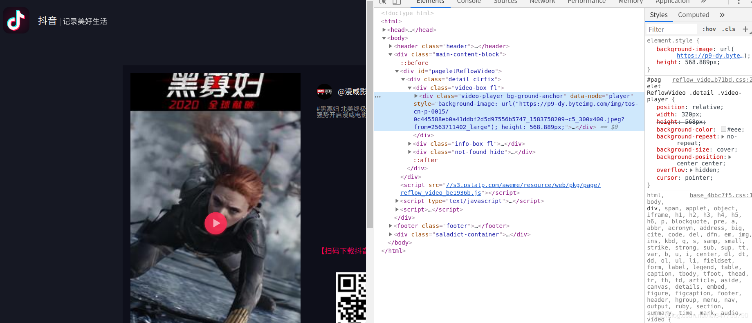
Task: Open the Performance tab
Action: pyautogui.click(x=586, y=2)
